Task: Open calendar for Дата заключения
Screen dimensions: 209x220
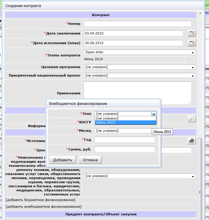Action: pos(191,33)
